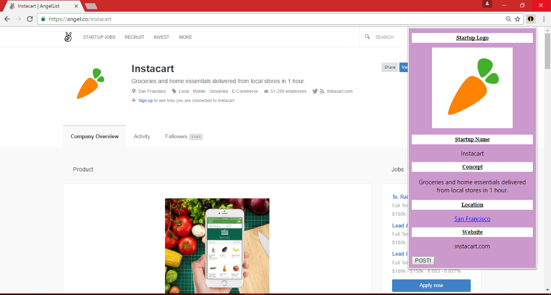The height and width of the screenshot is (295, 551).
Task: Click the instacart.com text in the popup
Action: 472,247
